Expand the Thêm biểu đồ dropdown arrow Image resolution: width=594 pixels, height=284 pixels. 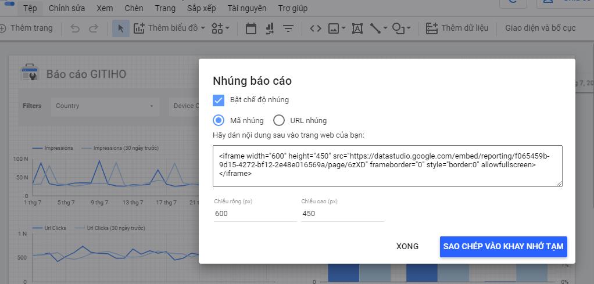click(x=203, y=28)
